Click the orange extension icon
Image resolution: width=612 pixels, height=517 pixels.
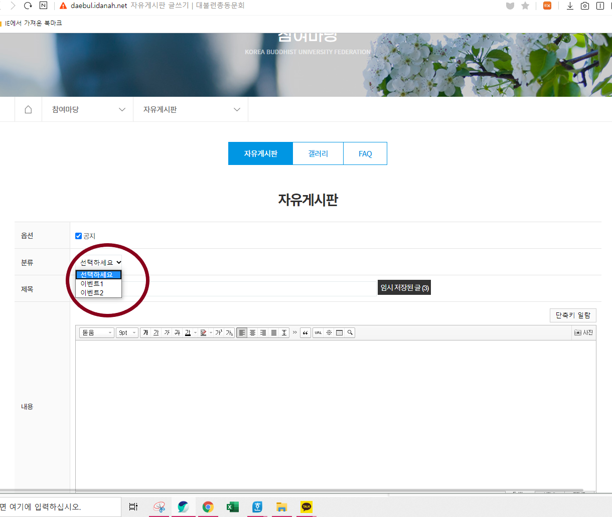[x=547, y=6]
